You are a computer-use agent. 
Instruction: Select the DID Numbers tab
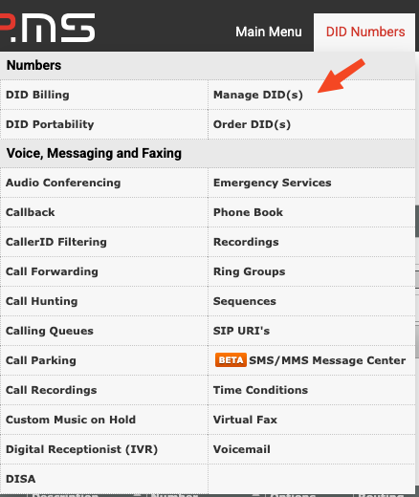pyautogui.click(x=365, y=32)
